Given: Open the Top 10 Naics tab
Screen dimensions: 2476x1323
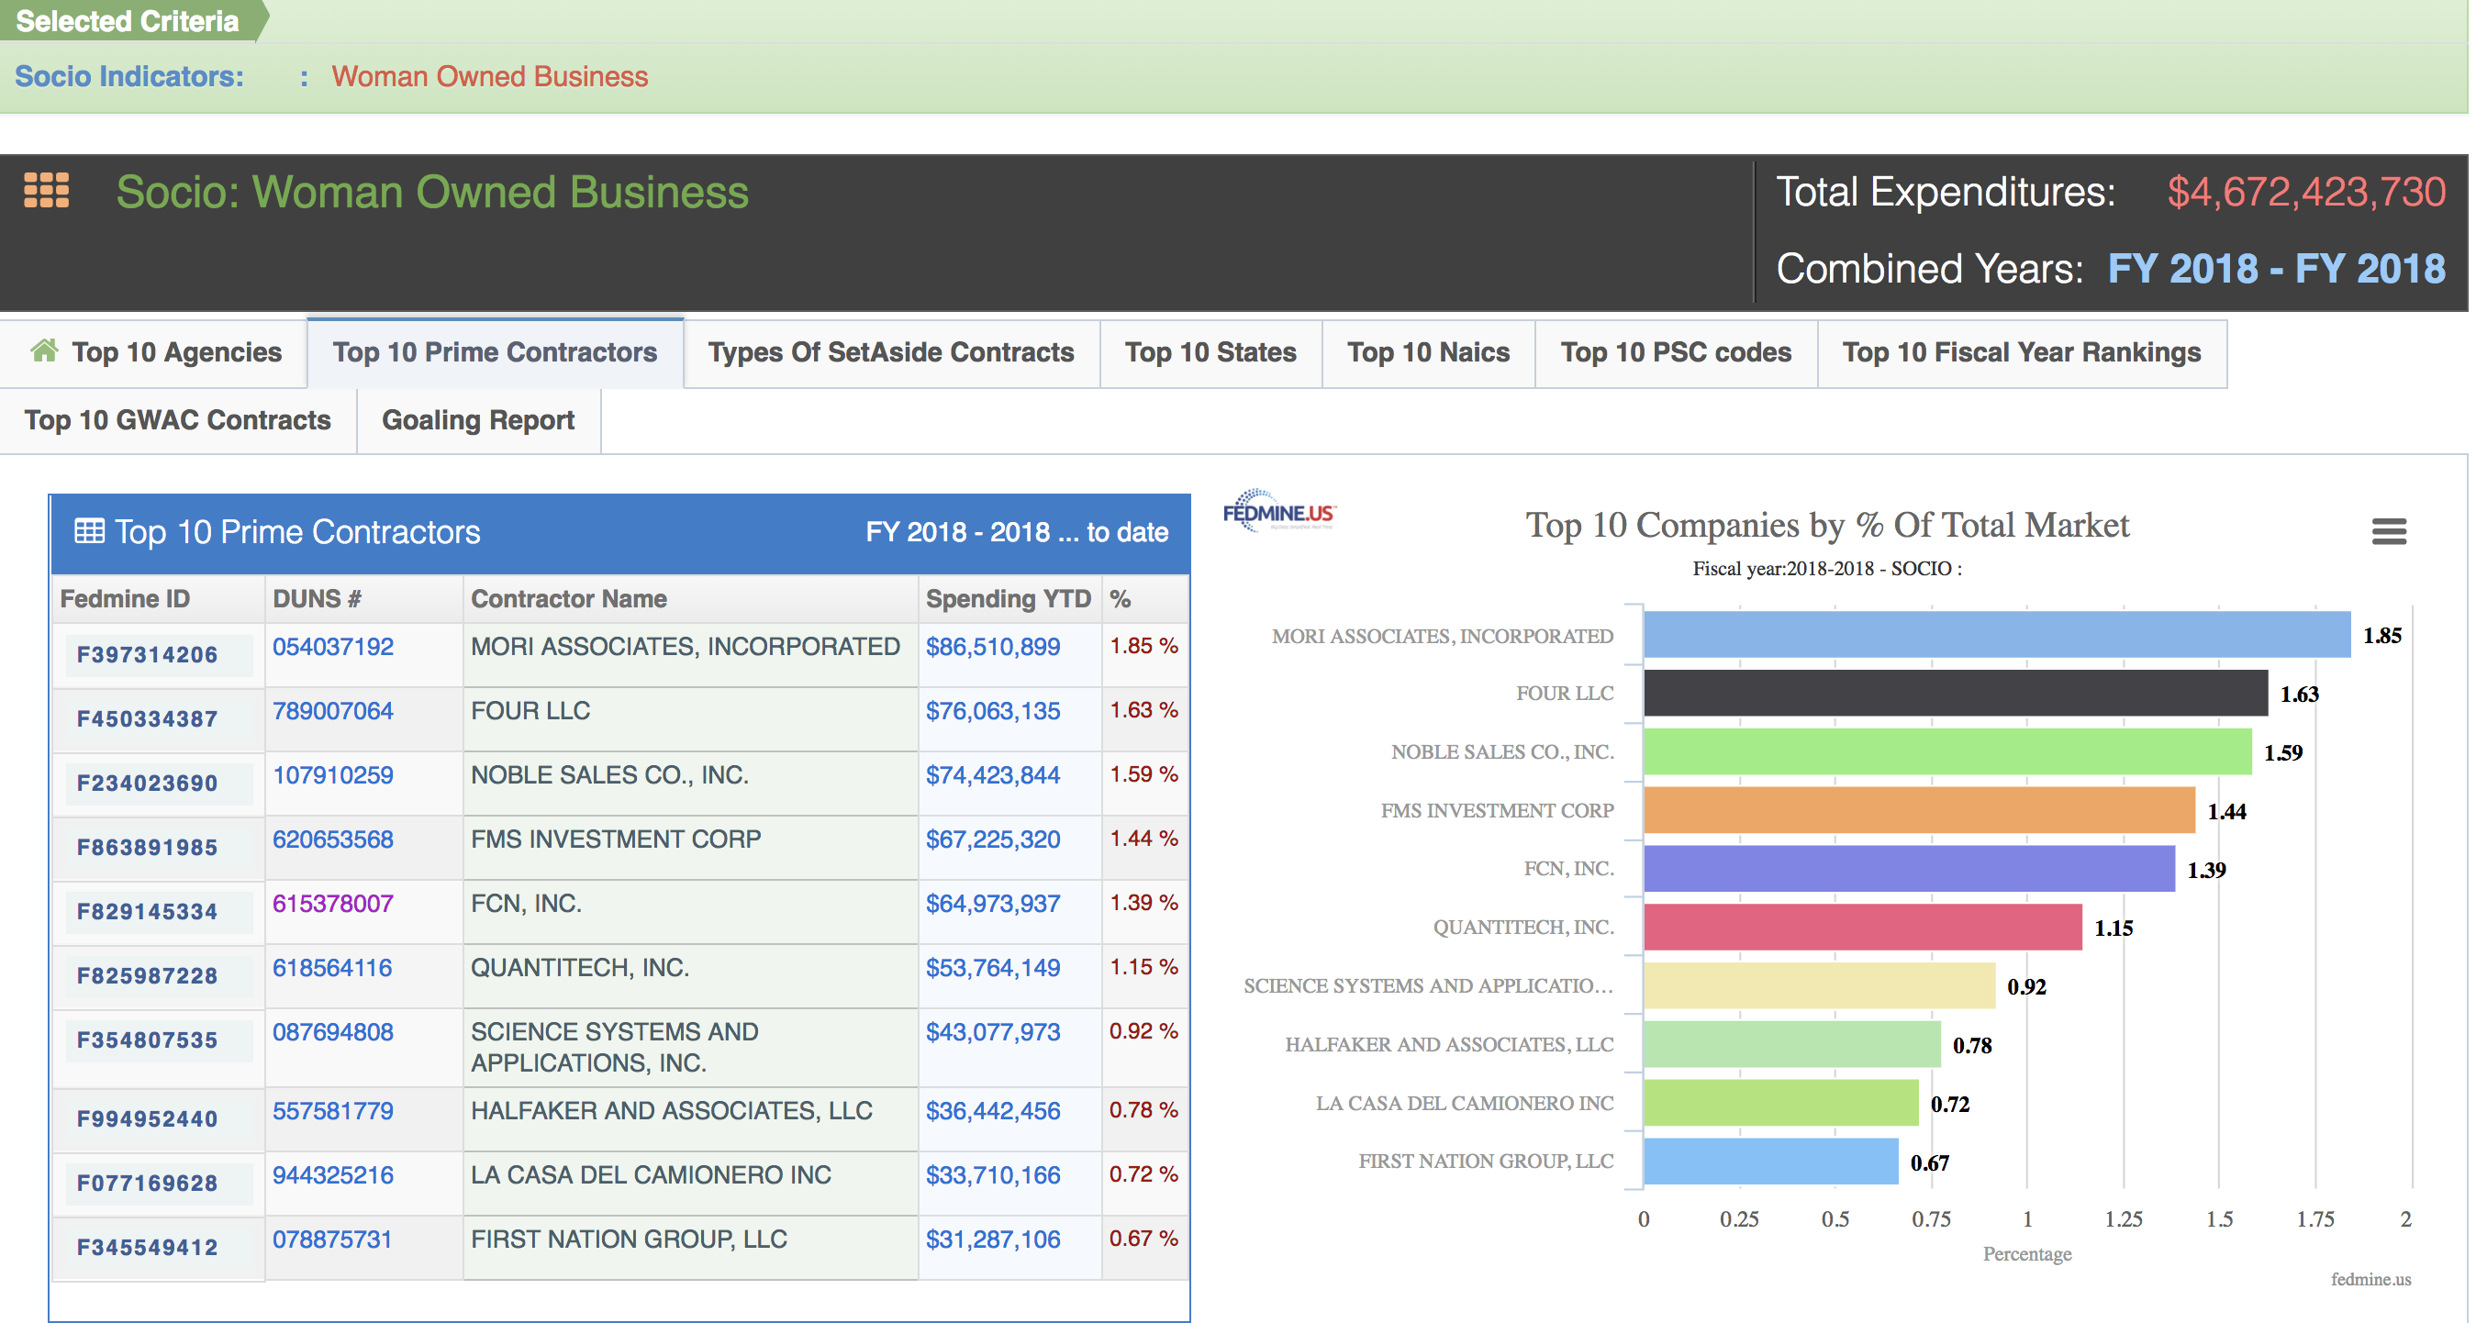Looking at the screenshot, I should tap(1428, 352).
